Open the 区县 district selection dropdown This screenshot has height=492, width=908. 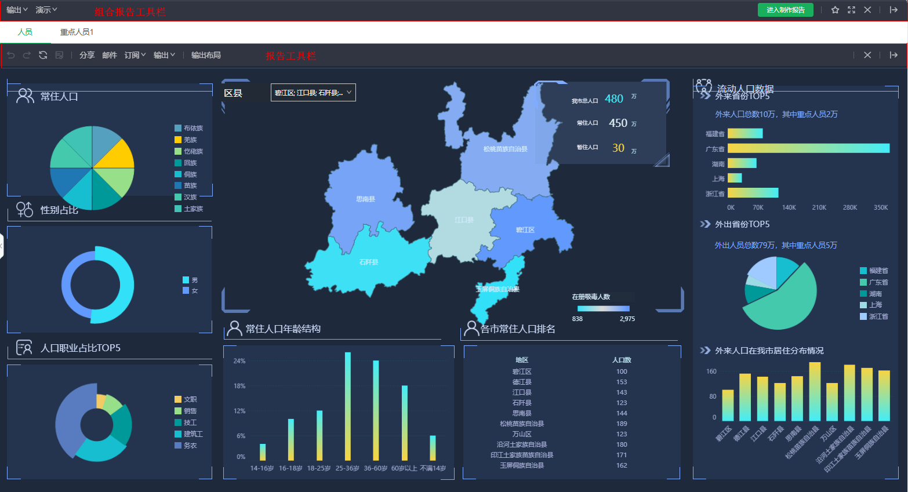pyautogui.click(x=313, y=93)
